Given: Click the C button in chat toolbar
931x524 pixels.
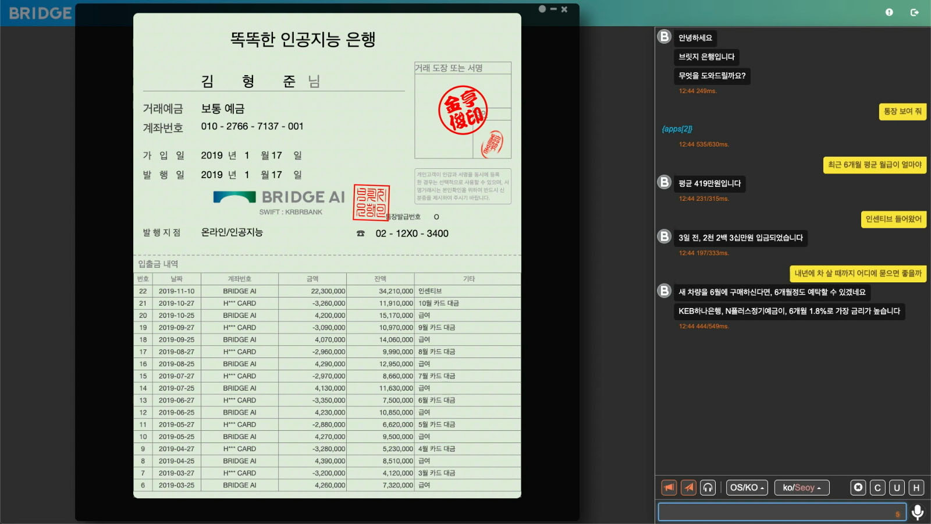Looking at the screenshot, I should click(877, 487).
